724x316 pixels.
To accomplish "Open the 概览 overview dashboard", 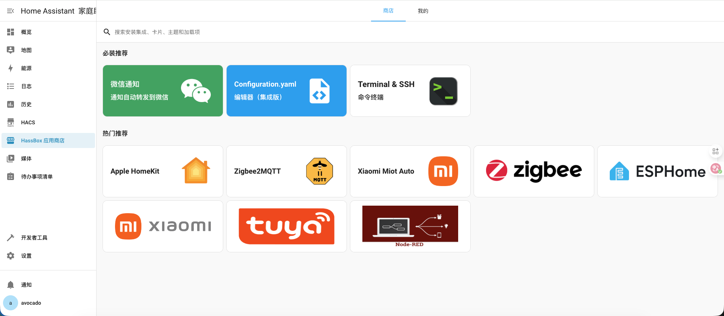I will click(x=26, y=32).
